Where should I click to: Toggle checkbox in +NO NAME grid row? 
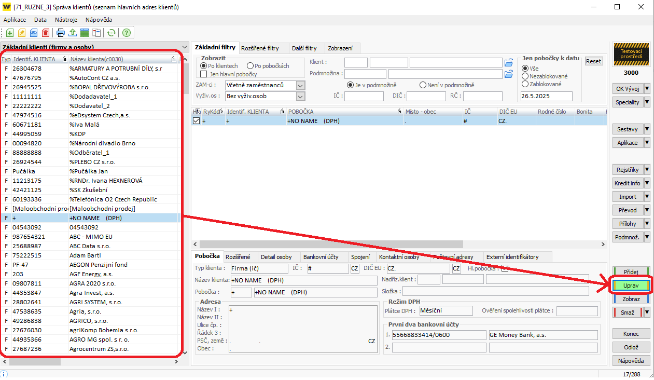pos(196,120)
